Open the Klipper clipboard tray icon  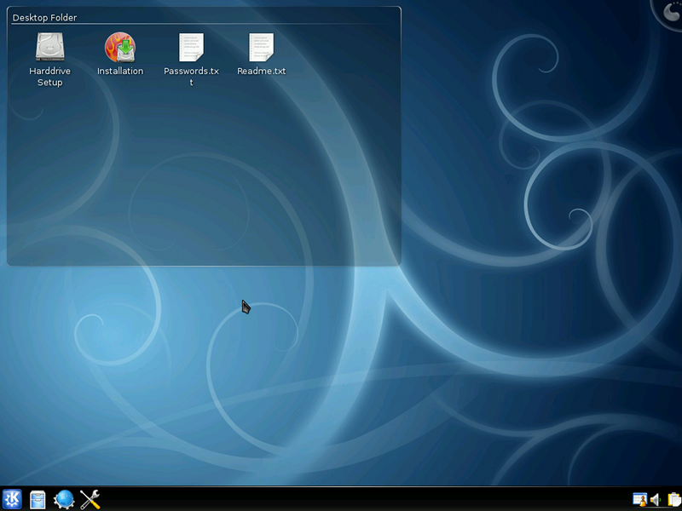pyautogui.click(x=674, y=500)
